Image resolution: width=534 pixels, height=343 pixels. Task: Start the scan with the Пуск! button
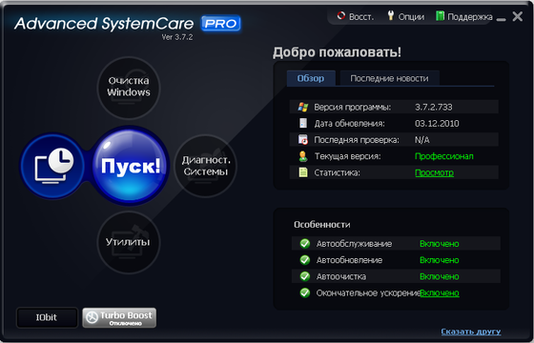click(131, 166)
